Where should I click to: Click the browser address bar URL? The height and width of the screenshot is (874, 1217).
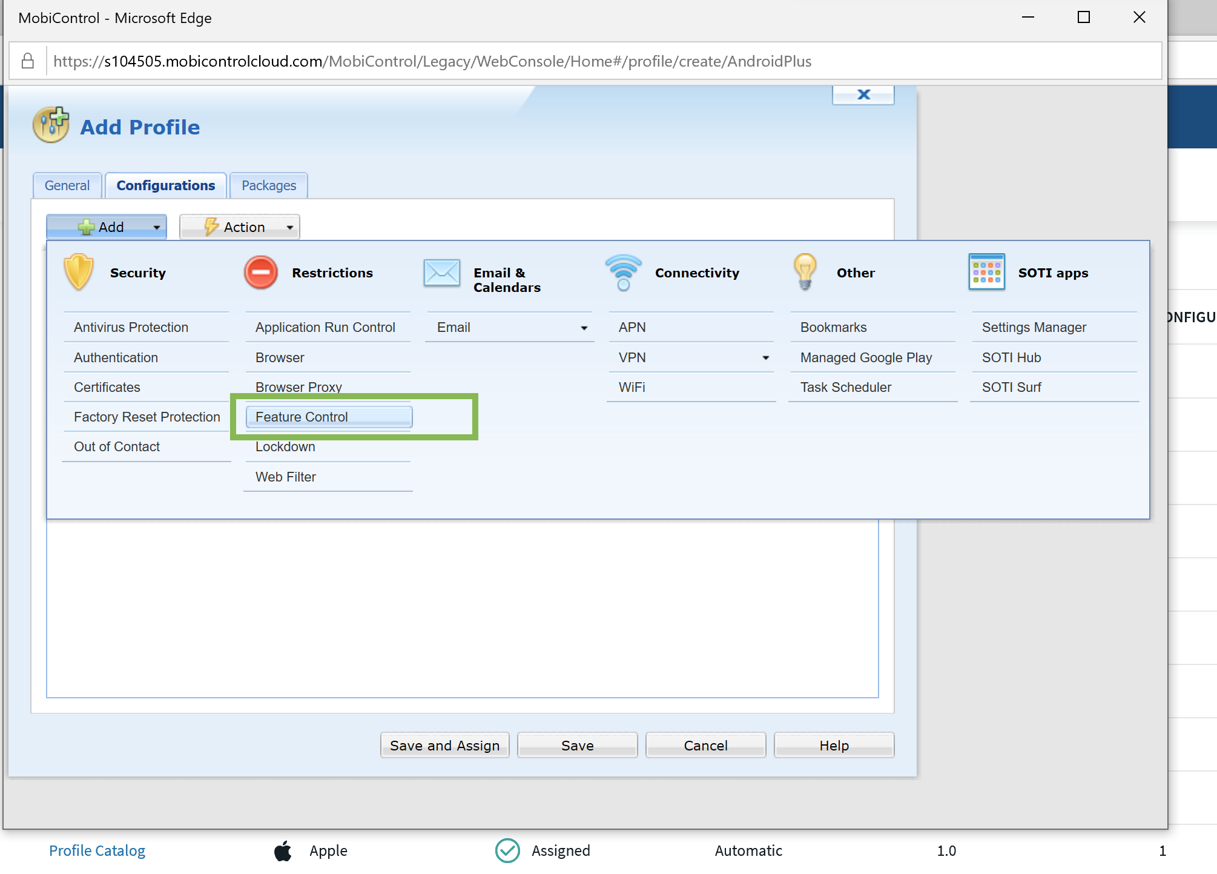(x=432, y=61)
